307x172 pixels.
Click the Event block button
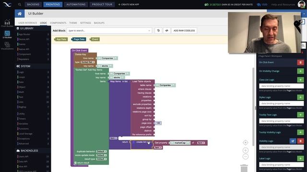(x=95, y=39)
